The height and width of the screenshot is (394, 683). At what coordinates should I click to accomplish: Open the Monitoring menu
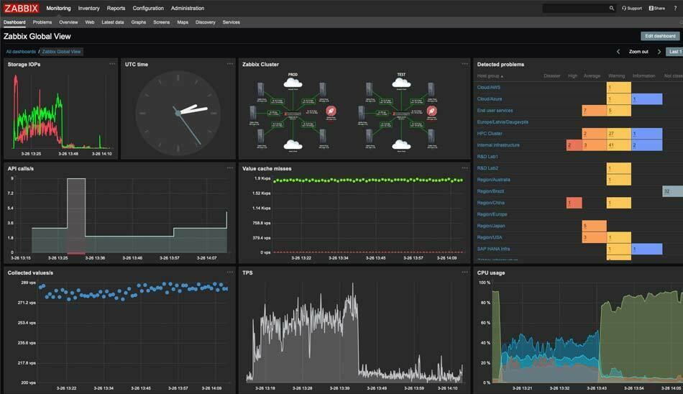tap(58, 9)
